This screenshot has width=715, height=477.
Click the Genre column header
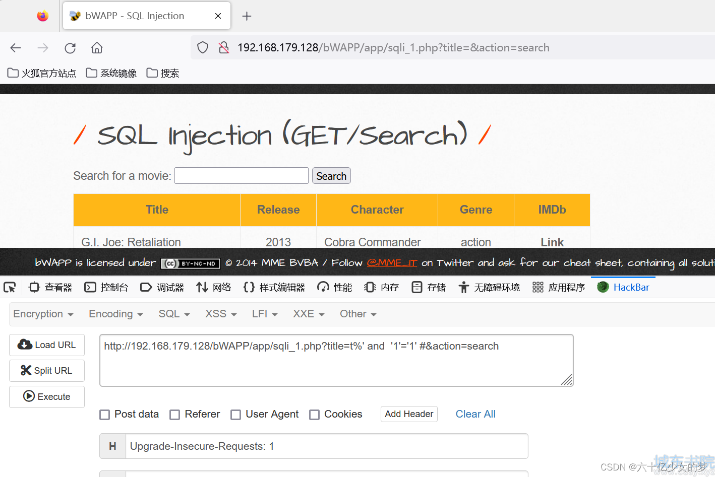(476, 210)
